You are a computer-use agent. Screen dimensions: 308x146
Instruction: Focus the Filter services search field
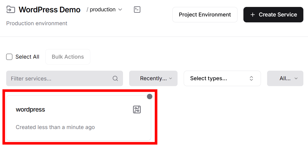(x=59, y=78)
